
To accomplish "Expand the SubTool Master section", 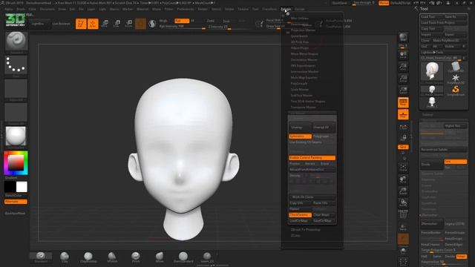I will (x=301, y=96).
